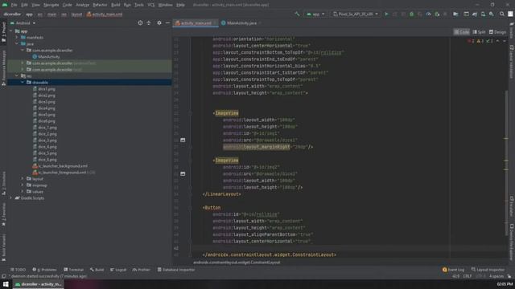Screen dimensions: 515x289
Task: Open the Pixel device selector dropdown
Action: [x=356, y=14]
